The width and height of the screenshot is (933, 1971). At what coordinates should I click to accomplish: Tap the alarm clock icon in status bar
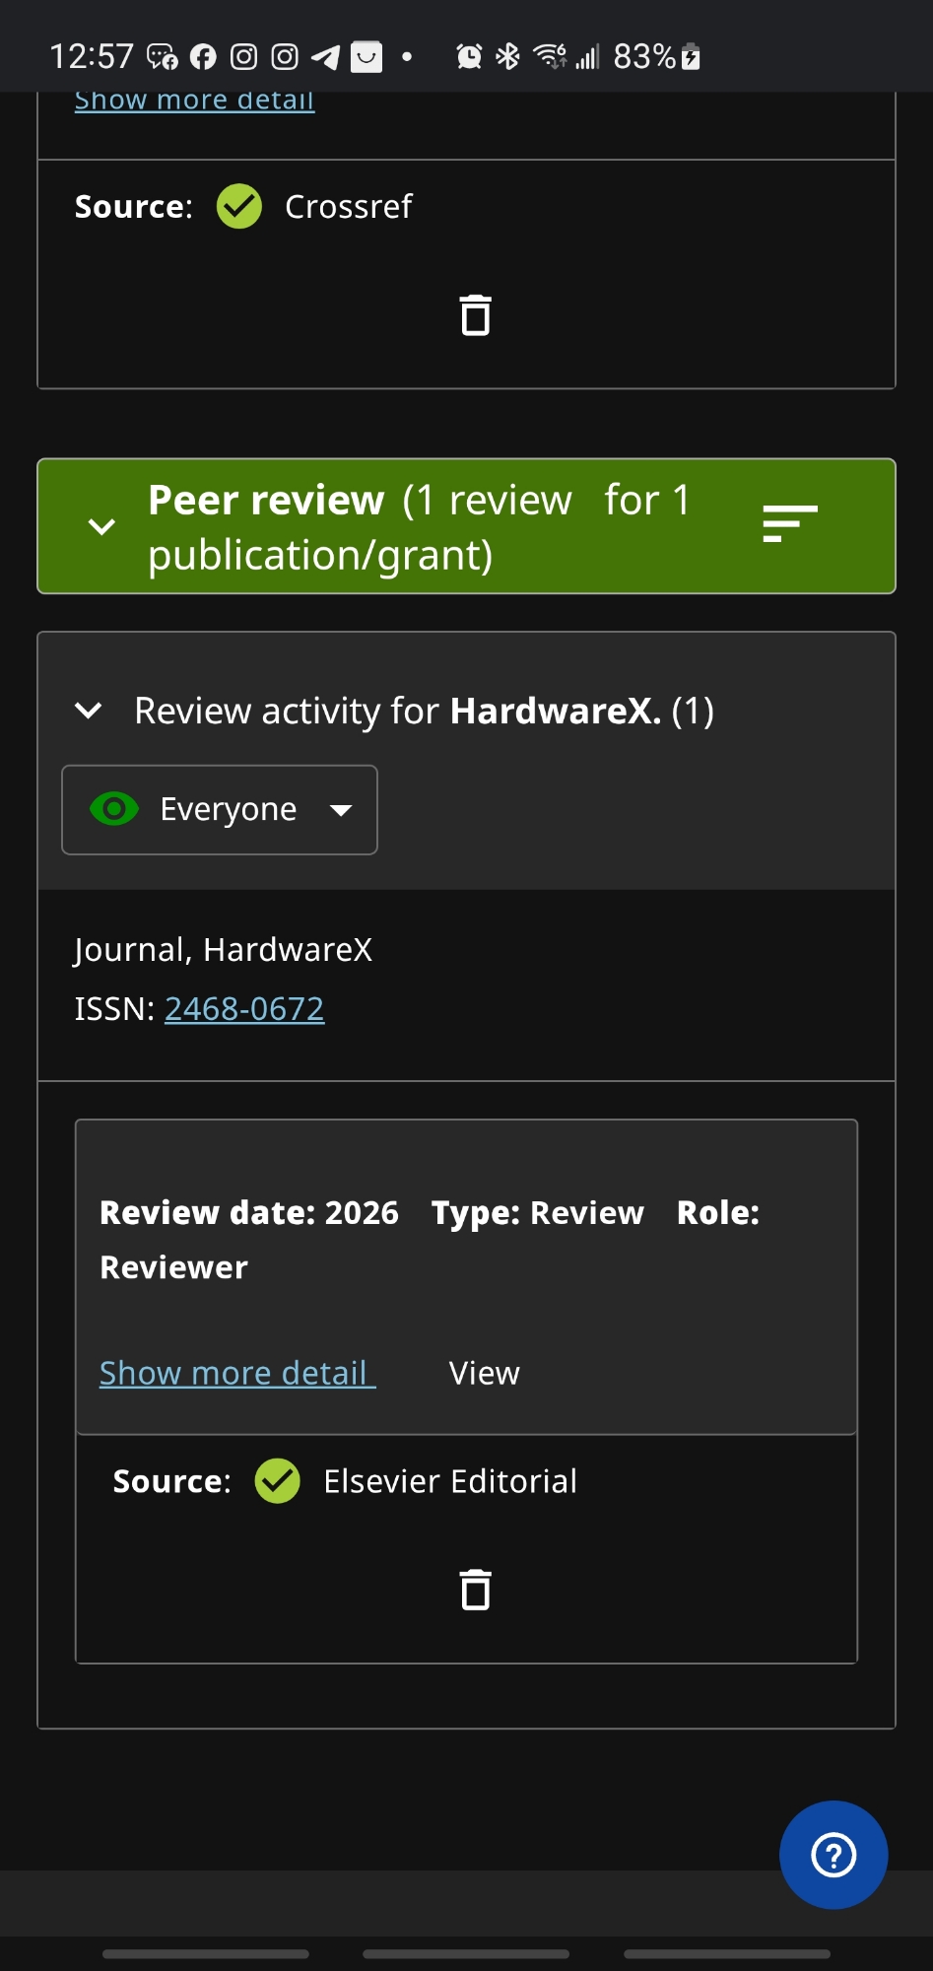469,57
